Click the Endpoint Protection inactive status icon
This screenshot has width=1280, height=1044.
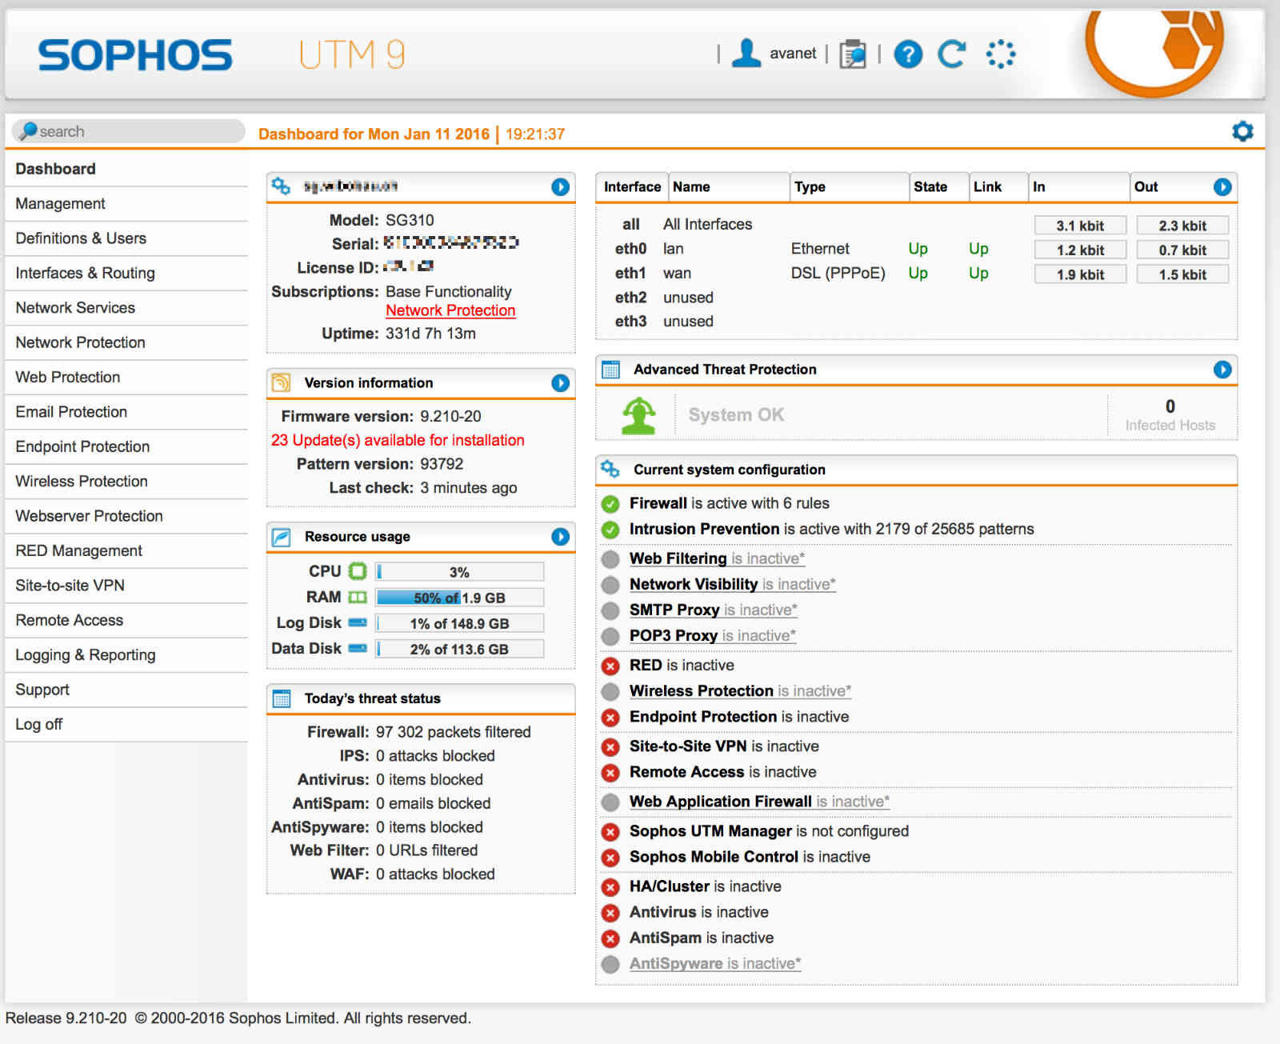click(x=610, y=718)
